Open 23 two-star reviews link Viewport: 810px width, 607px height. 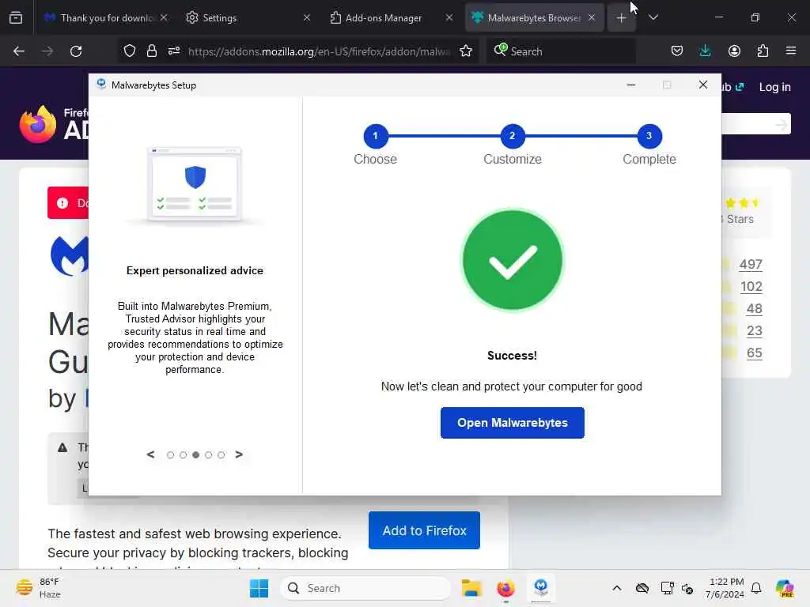(x=754, y=331)
